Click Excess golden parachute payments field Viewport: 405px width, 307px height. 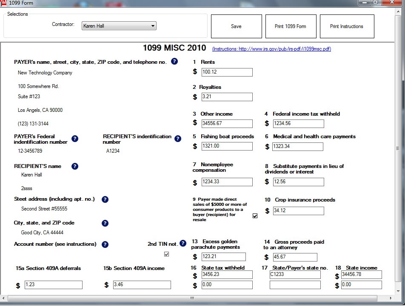(224, 257)
